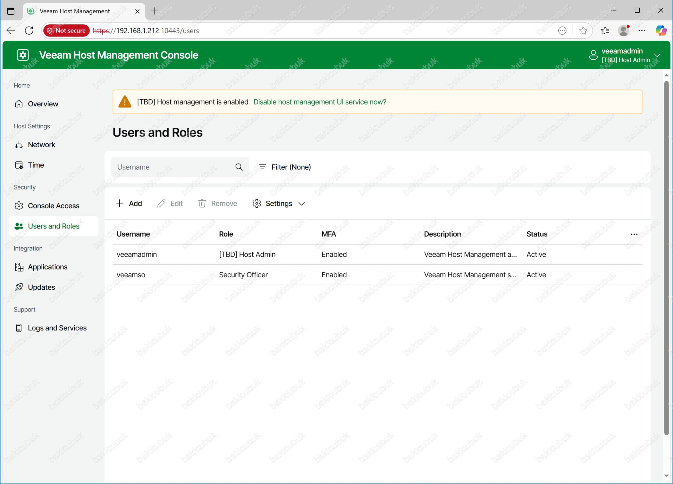Open Copilot in the browser toolbar
Image resolution: width=673 pixels, height=484 pixels.
[661, 30]
